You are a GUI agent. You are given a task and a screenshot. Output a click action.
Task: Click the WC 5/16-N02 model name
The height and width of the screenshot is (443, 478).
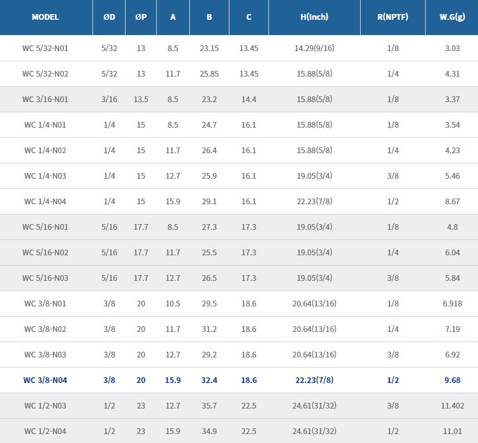tap(45, 252)
